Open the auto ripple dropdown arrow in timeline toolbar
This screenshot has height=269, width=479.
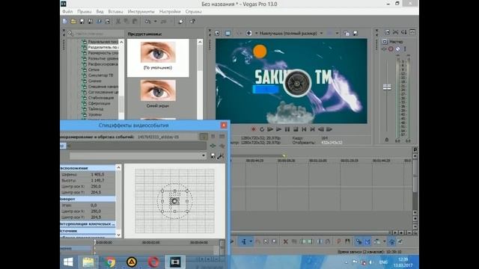point(384,241)
